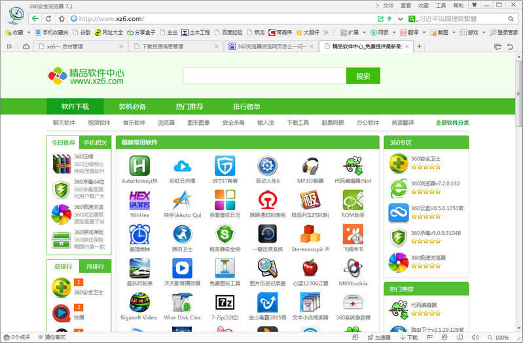523x343 pixels.
Task: Select the 装机必备 navigation tab
Action: (132, 107)
